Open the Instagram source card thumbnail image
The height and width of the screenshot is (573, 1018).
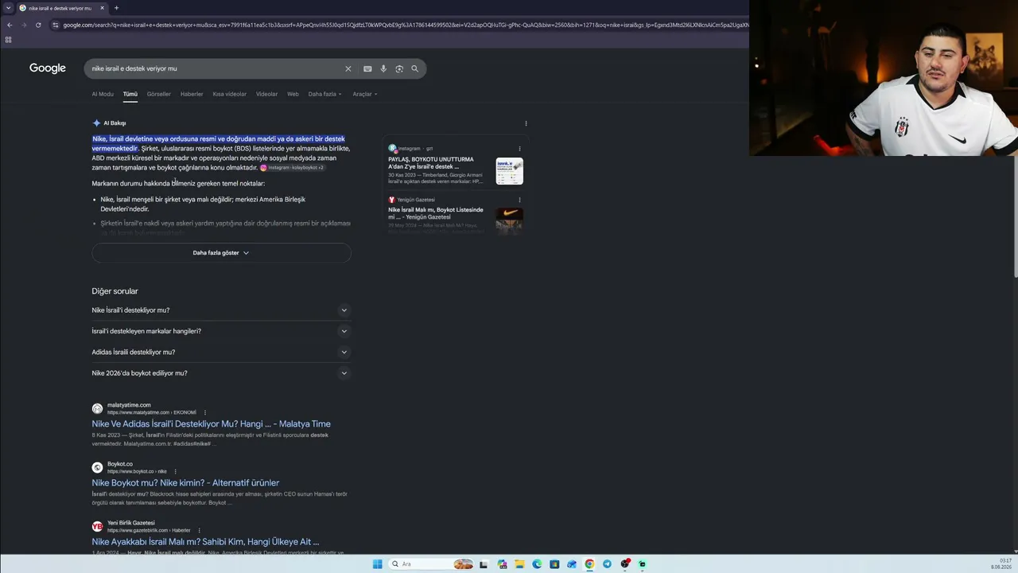(x=510, y=171)
